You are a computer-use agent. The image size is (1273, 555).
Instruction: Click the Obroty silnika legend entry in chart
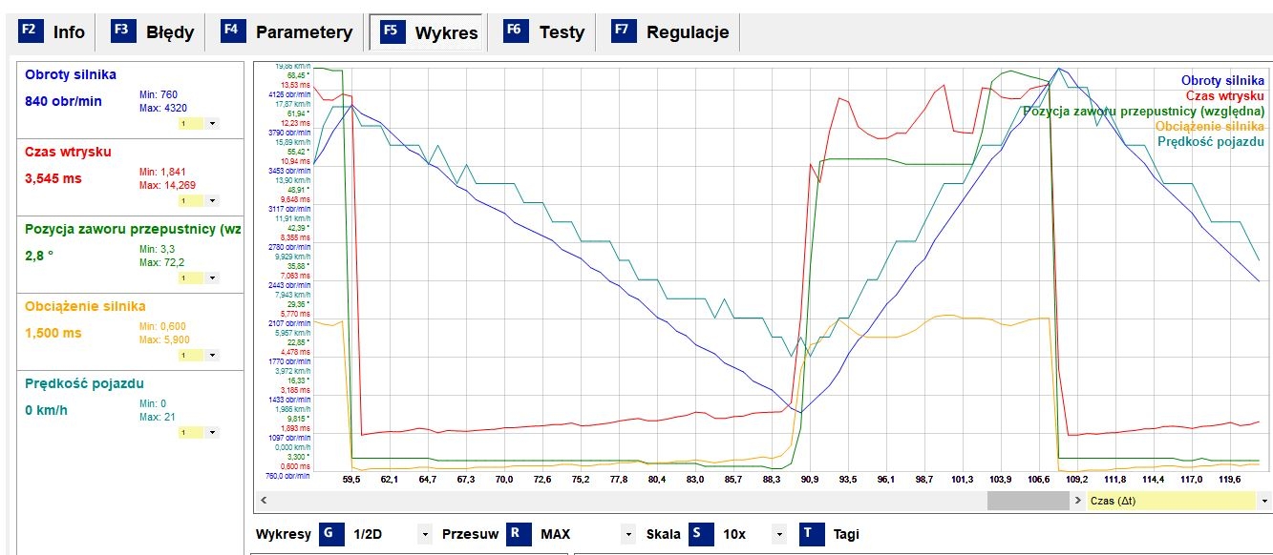point(1222,81)
